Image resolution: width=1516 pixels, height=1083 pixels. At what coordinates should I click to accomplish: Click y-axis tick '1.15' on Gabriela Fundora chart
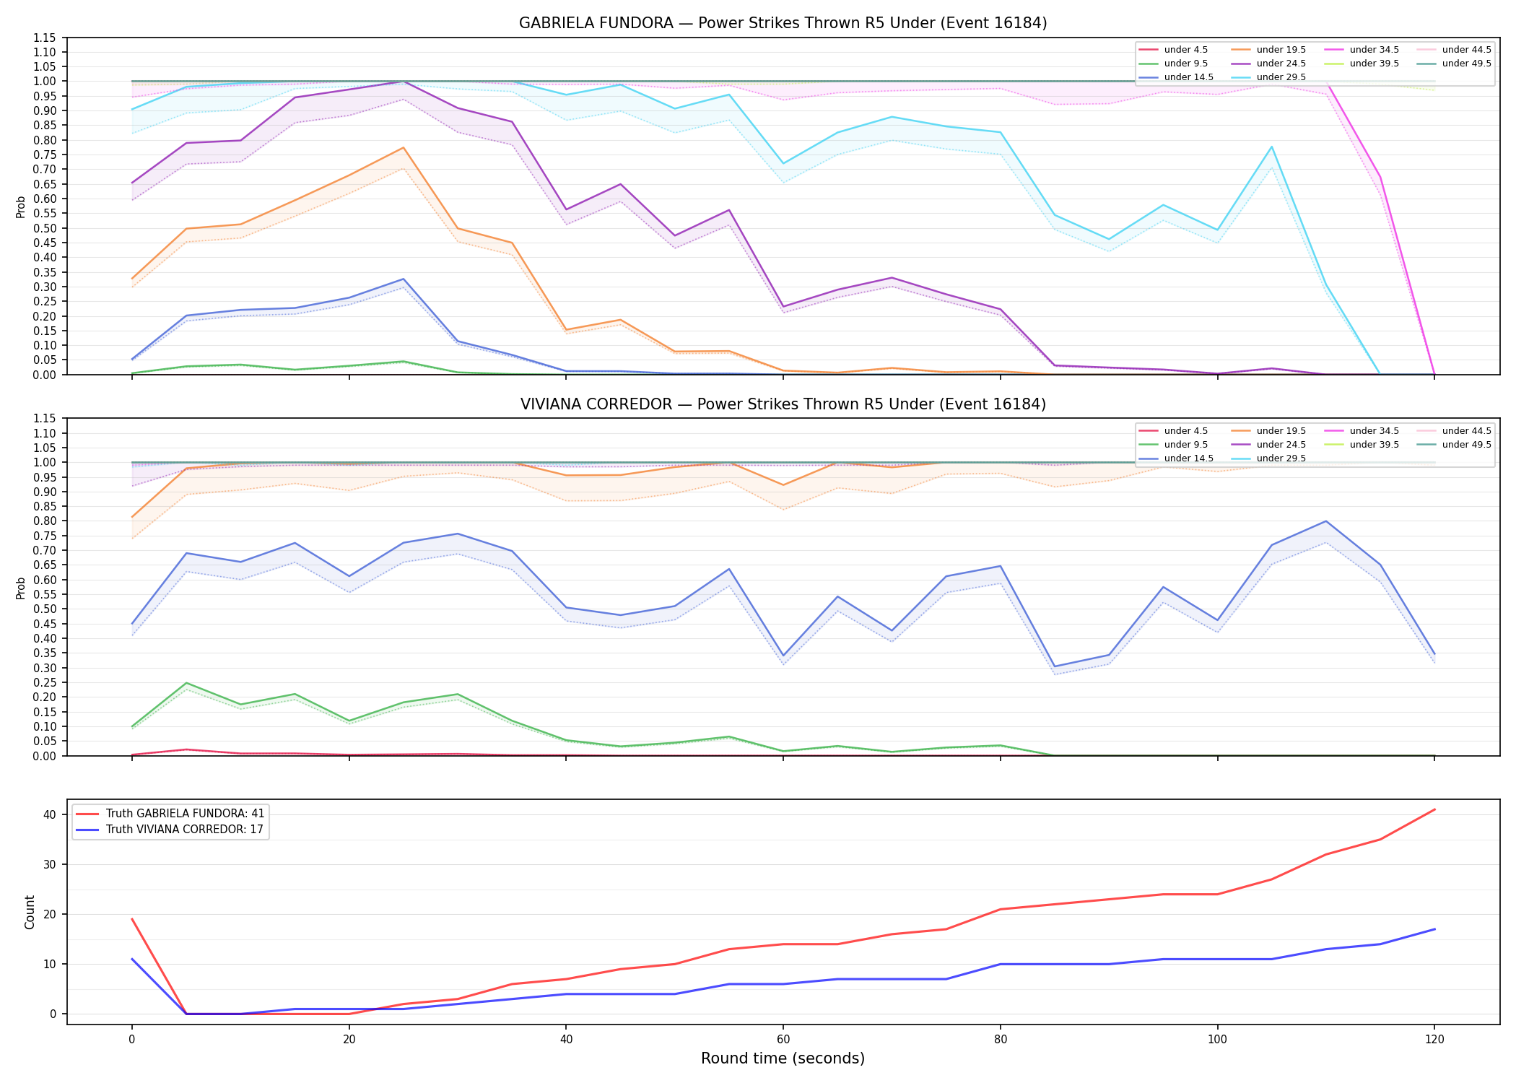[44, 38]
